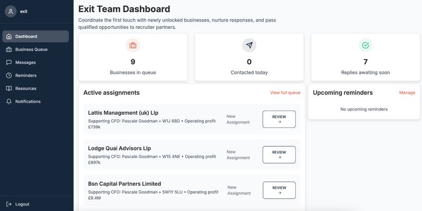Click the Exit Team Dashboard heading
This screenshot has height=211, width=422.
[124, 9]
